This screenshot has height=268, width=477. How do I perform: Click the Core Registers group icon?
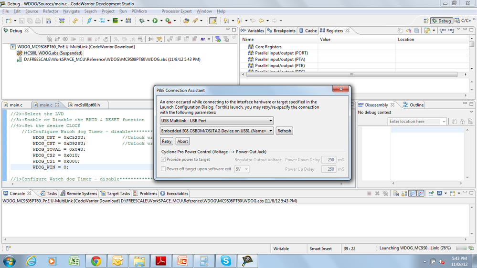pos(251,47)
